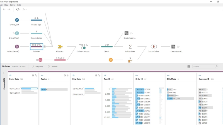Open the Flow menu
This screenshot has width=223, height=125.
[6, 5]
